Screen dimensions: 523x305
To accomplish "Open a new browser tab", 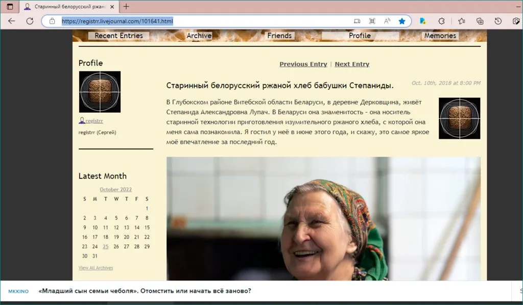I will (x=126, y=7).
